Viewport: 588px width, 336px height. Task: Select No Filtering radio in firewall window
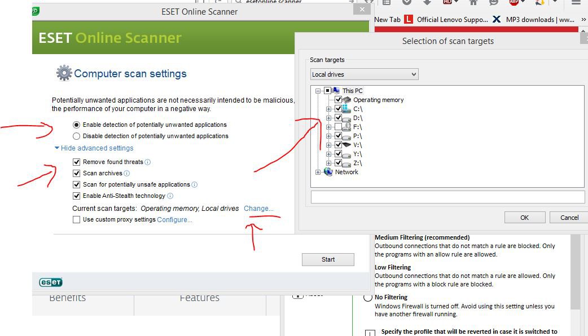pos(368,298)
